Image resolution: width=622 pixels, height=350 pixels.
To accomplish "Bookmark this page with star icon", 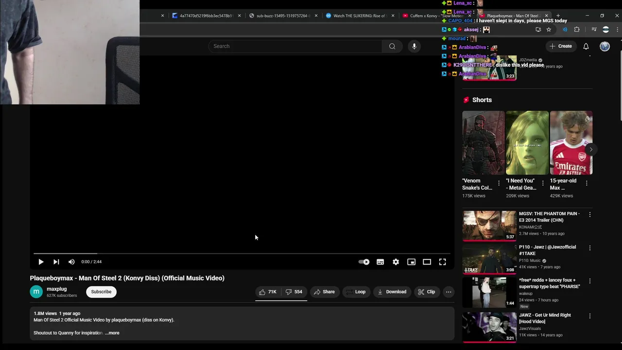I will click(549, 30).
